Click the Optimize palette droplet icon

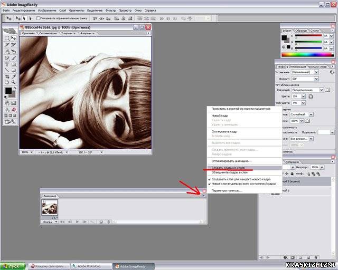coord(332,72)
